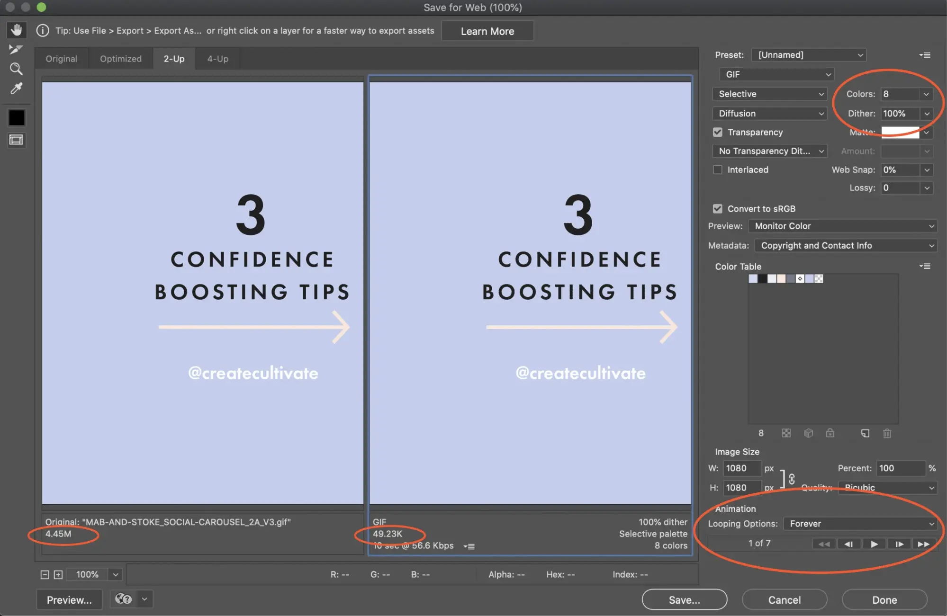Switch to the 4-Up tab

pos(217,58)
